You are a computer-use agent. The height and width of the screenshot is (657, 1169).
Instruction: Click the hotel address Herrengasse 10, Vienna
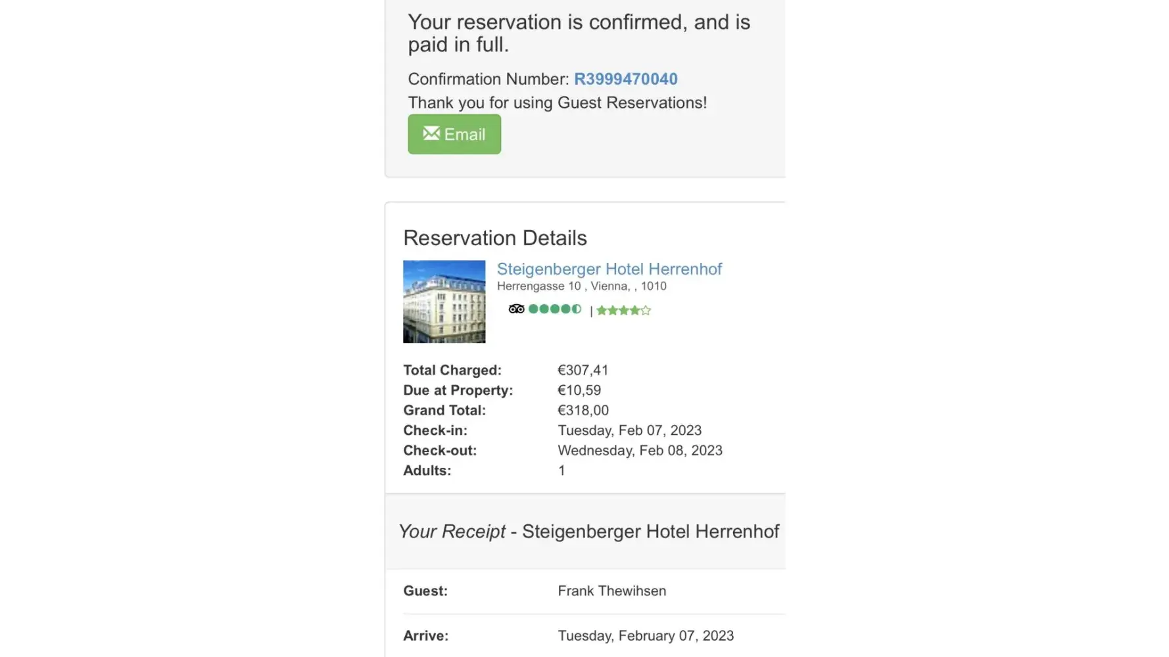click(x=581, y=286)
